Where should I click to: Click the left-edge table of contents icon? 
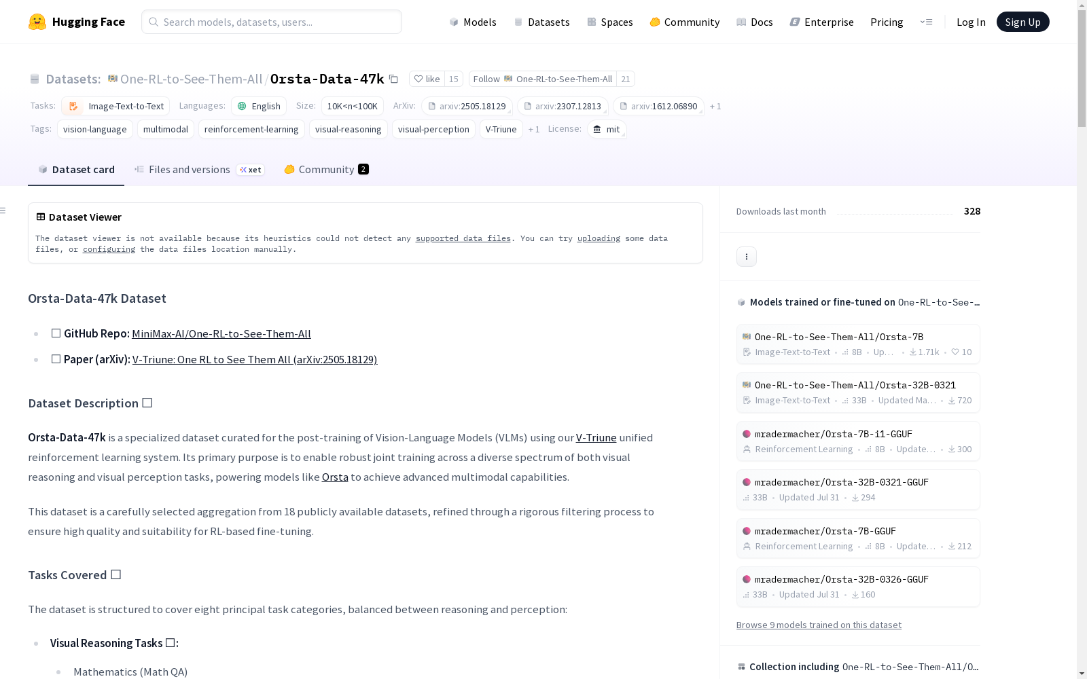tap(3, 210)
